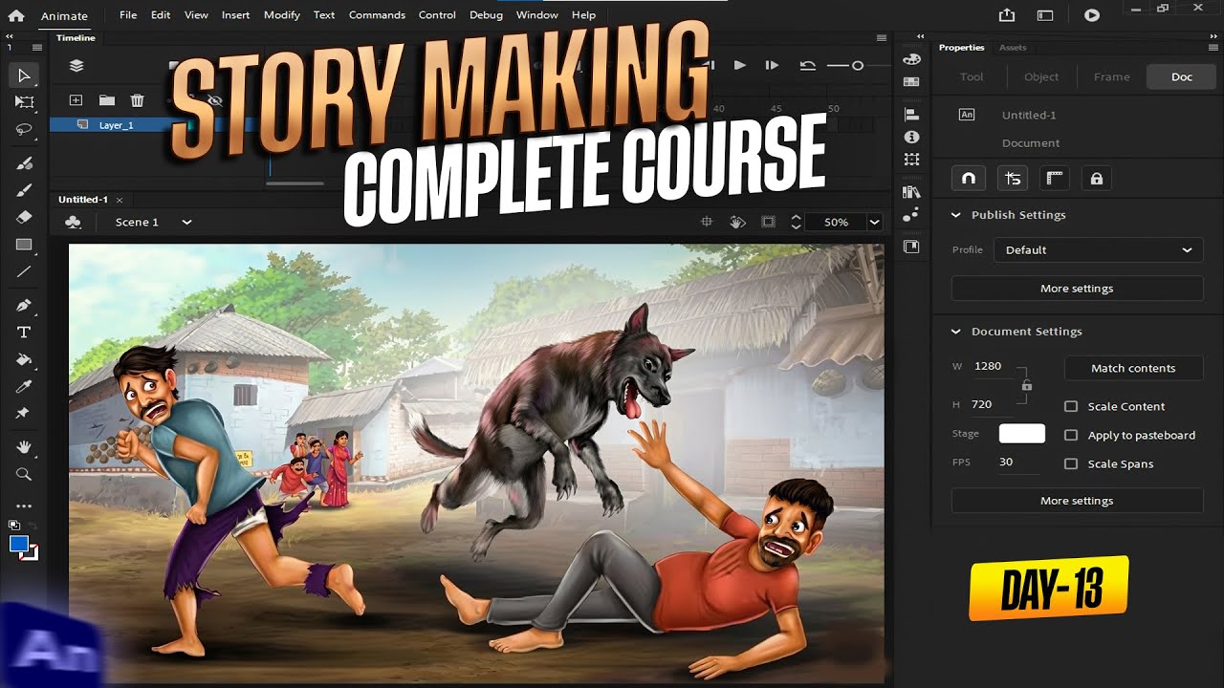Open the Workspace switcher icon
This screenshot has width=1224, height=688.
tap(1045, 15)
